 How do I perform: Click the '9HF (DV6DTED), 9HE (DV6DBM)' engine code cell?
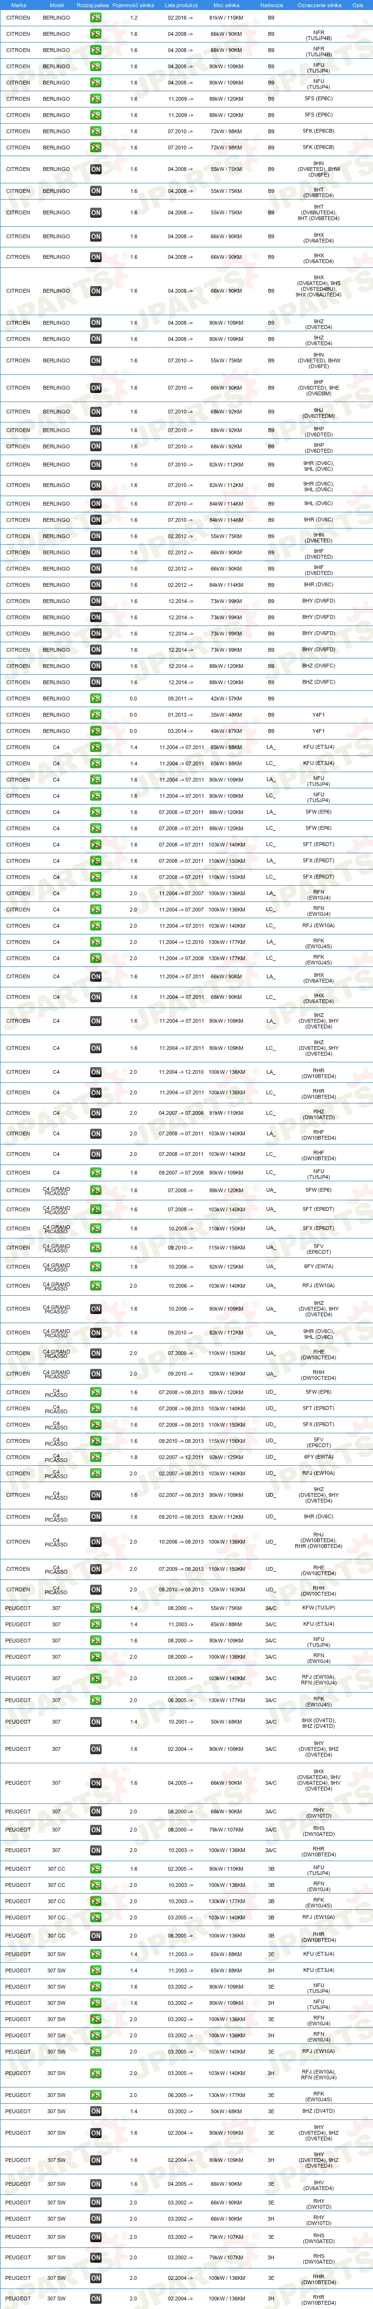point(319,388)
